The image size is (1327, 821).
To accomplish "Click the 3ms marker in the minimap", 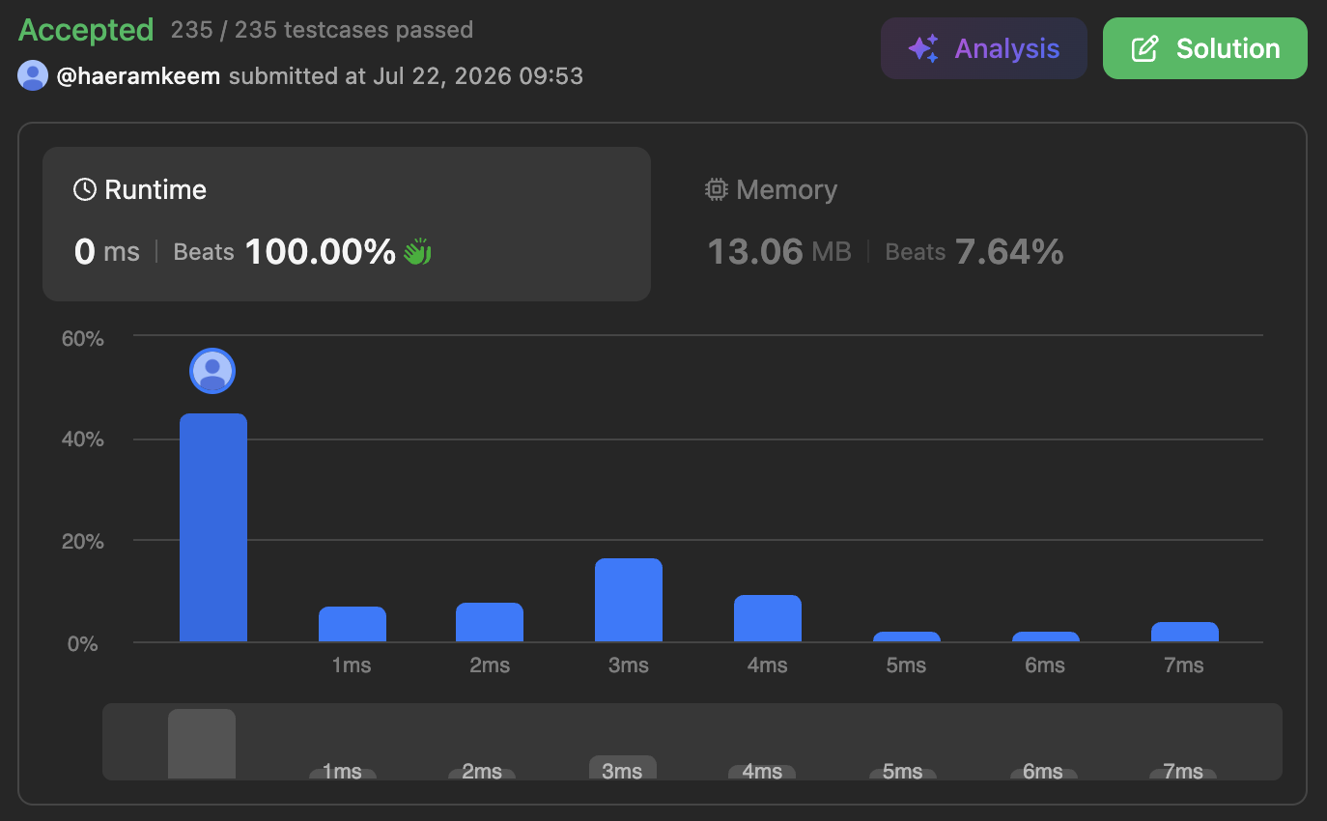I will tap(623, 768).
